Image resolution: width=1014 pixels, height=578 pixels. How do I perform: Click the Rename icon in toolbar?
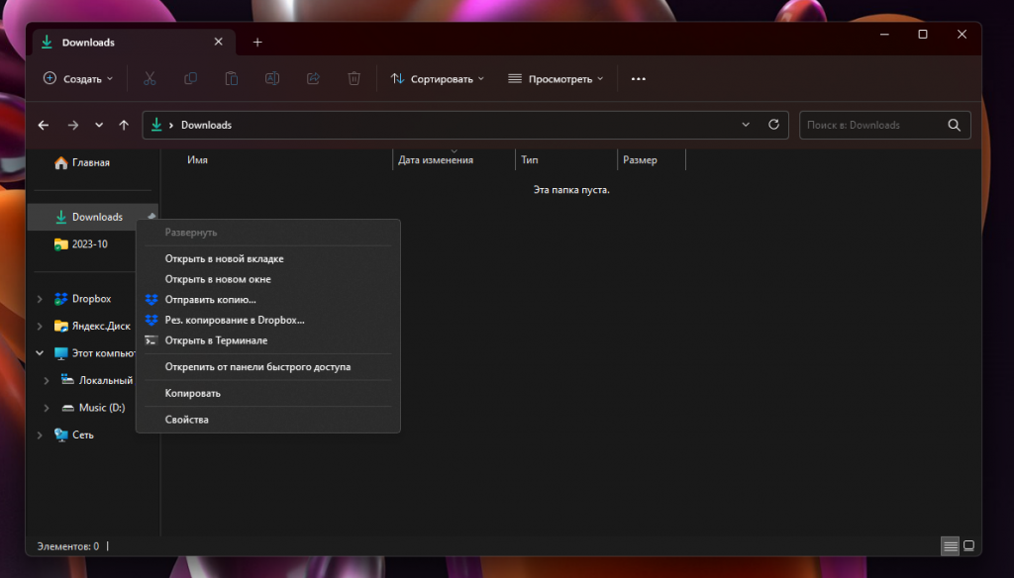pos(272,78)
